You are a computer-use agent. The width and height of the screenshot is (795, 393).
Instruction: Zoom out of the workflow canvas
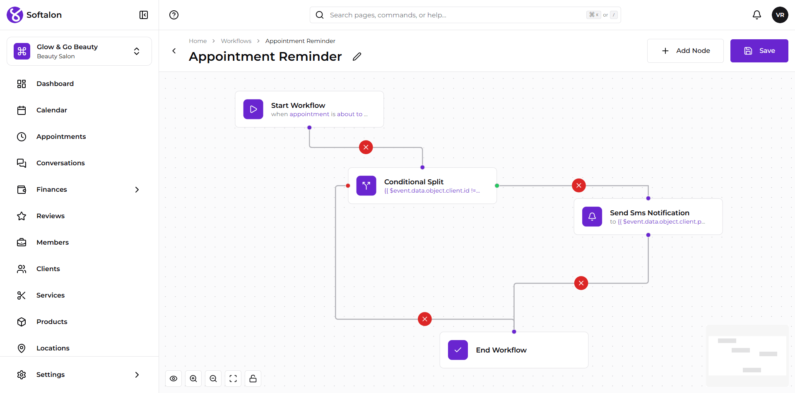213,379
